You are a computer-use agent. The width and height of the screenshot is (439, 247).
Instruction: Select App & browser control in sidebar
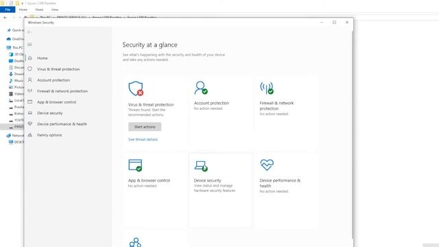point(57,102)
